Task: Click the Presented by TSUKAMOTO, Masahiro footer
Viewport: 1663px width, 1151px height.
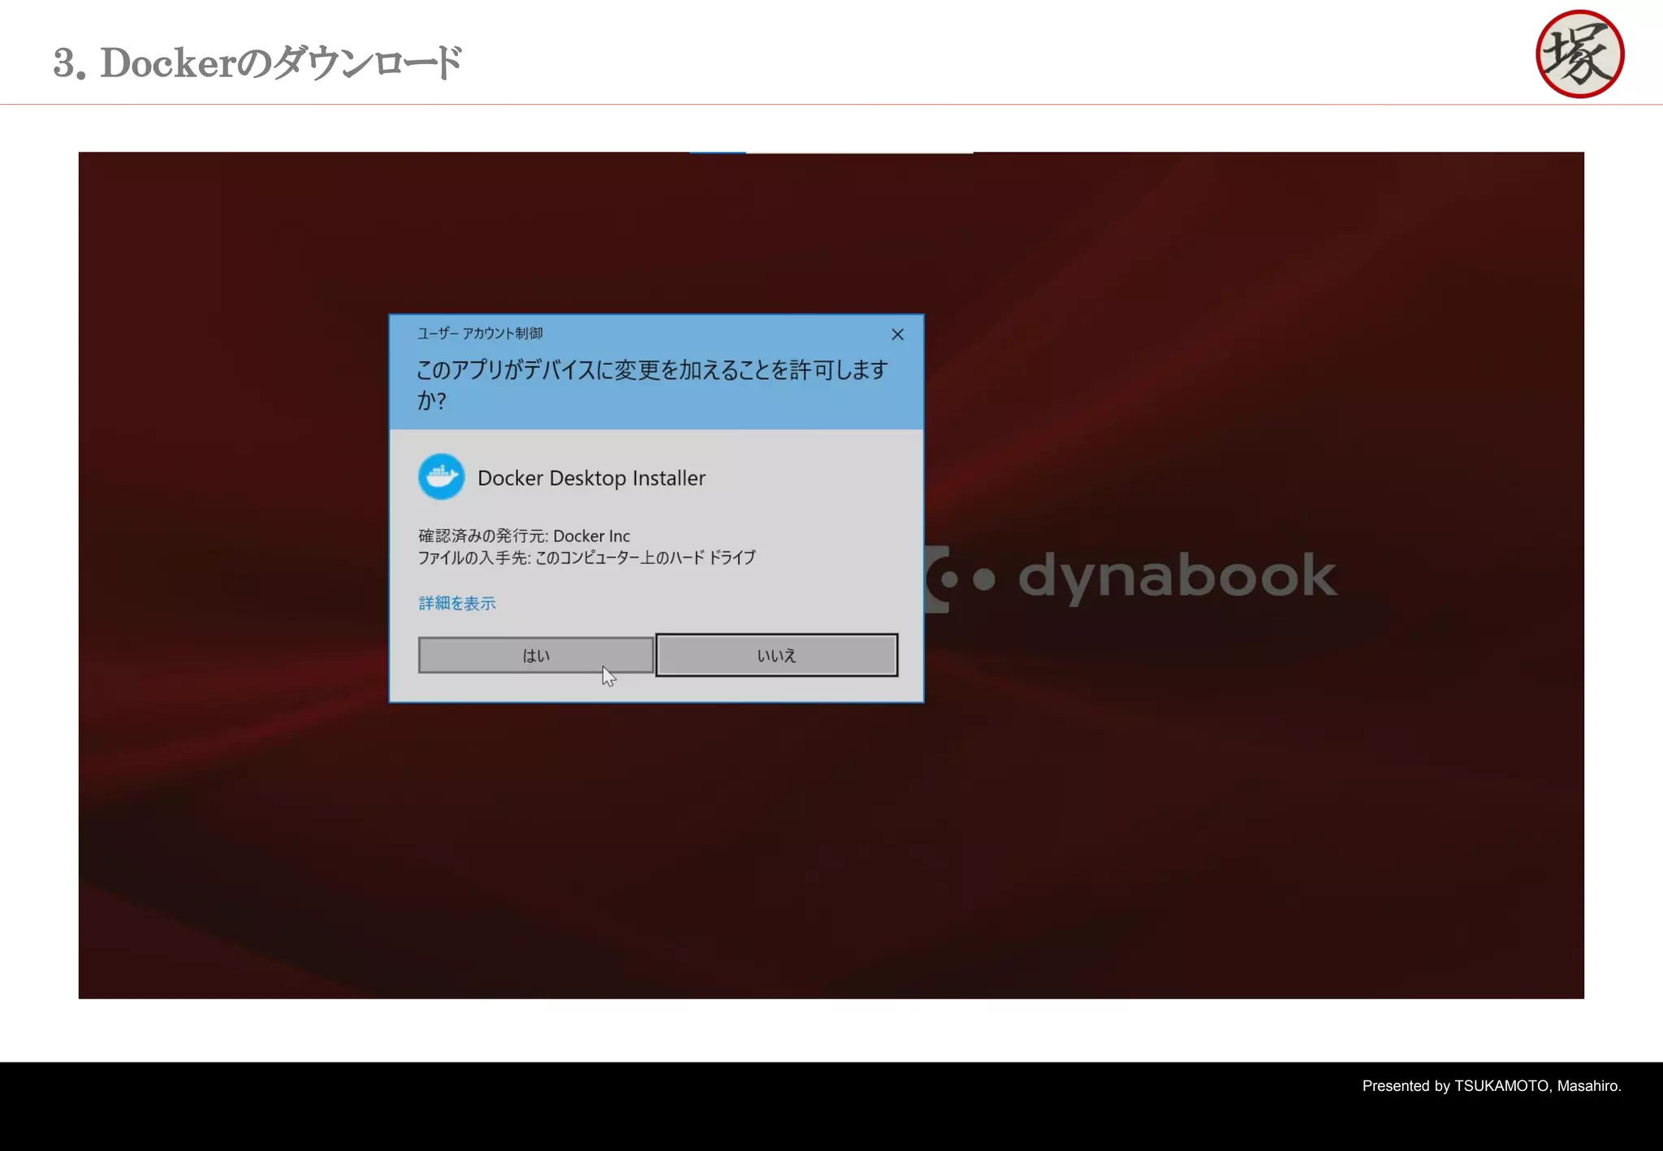Action: (1491, 1086)
